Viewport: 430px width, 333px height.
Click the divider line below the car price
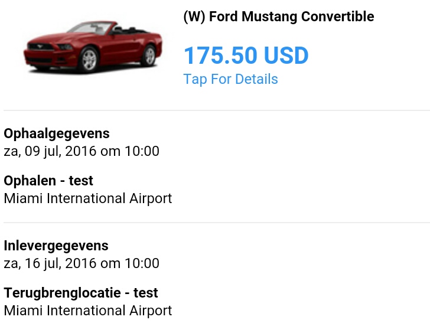[216, 110]
